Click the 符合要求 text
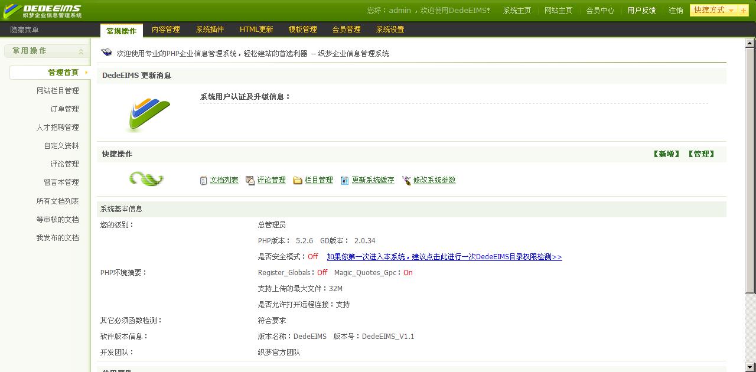Viewport: 756px width, 372px height. pos(272,321)
